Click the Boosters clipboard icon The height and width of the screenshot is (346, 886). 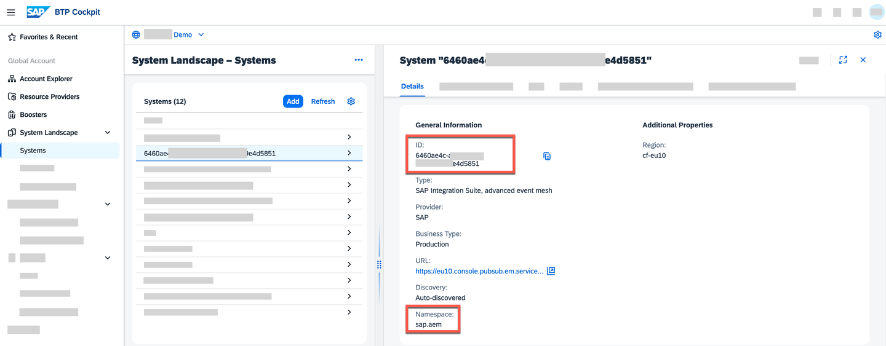(12, 114)
